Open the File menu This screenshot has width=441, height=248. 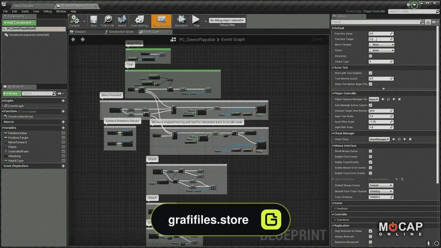(5, 11)
